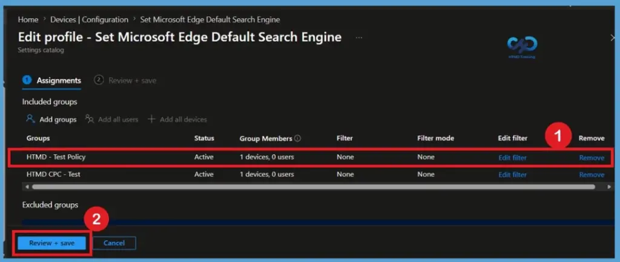Click Add all devices option
The height and width of the screenshot is (262, 620).
coord(177,119)
